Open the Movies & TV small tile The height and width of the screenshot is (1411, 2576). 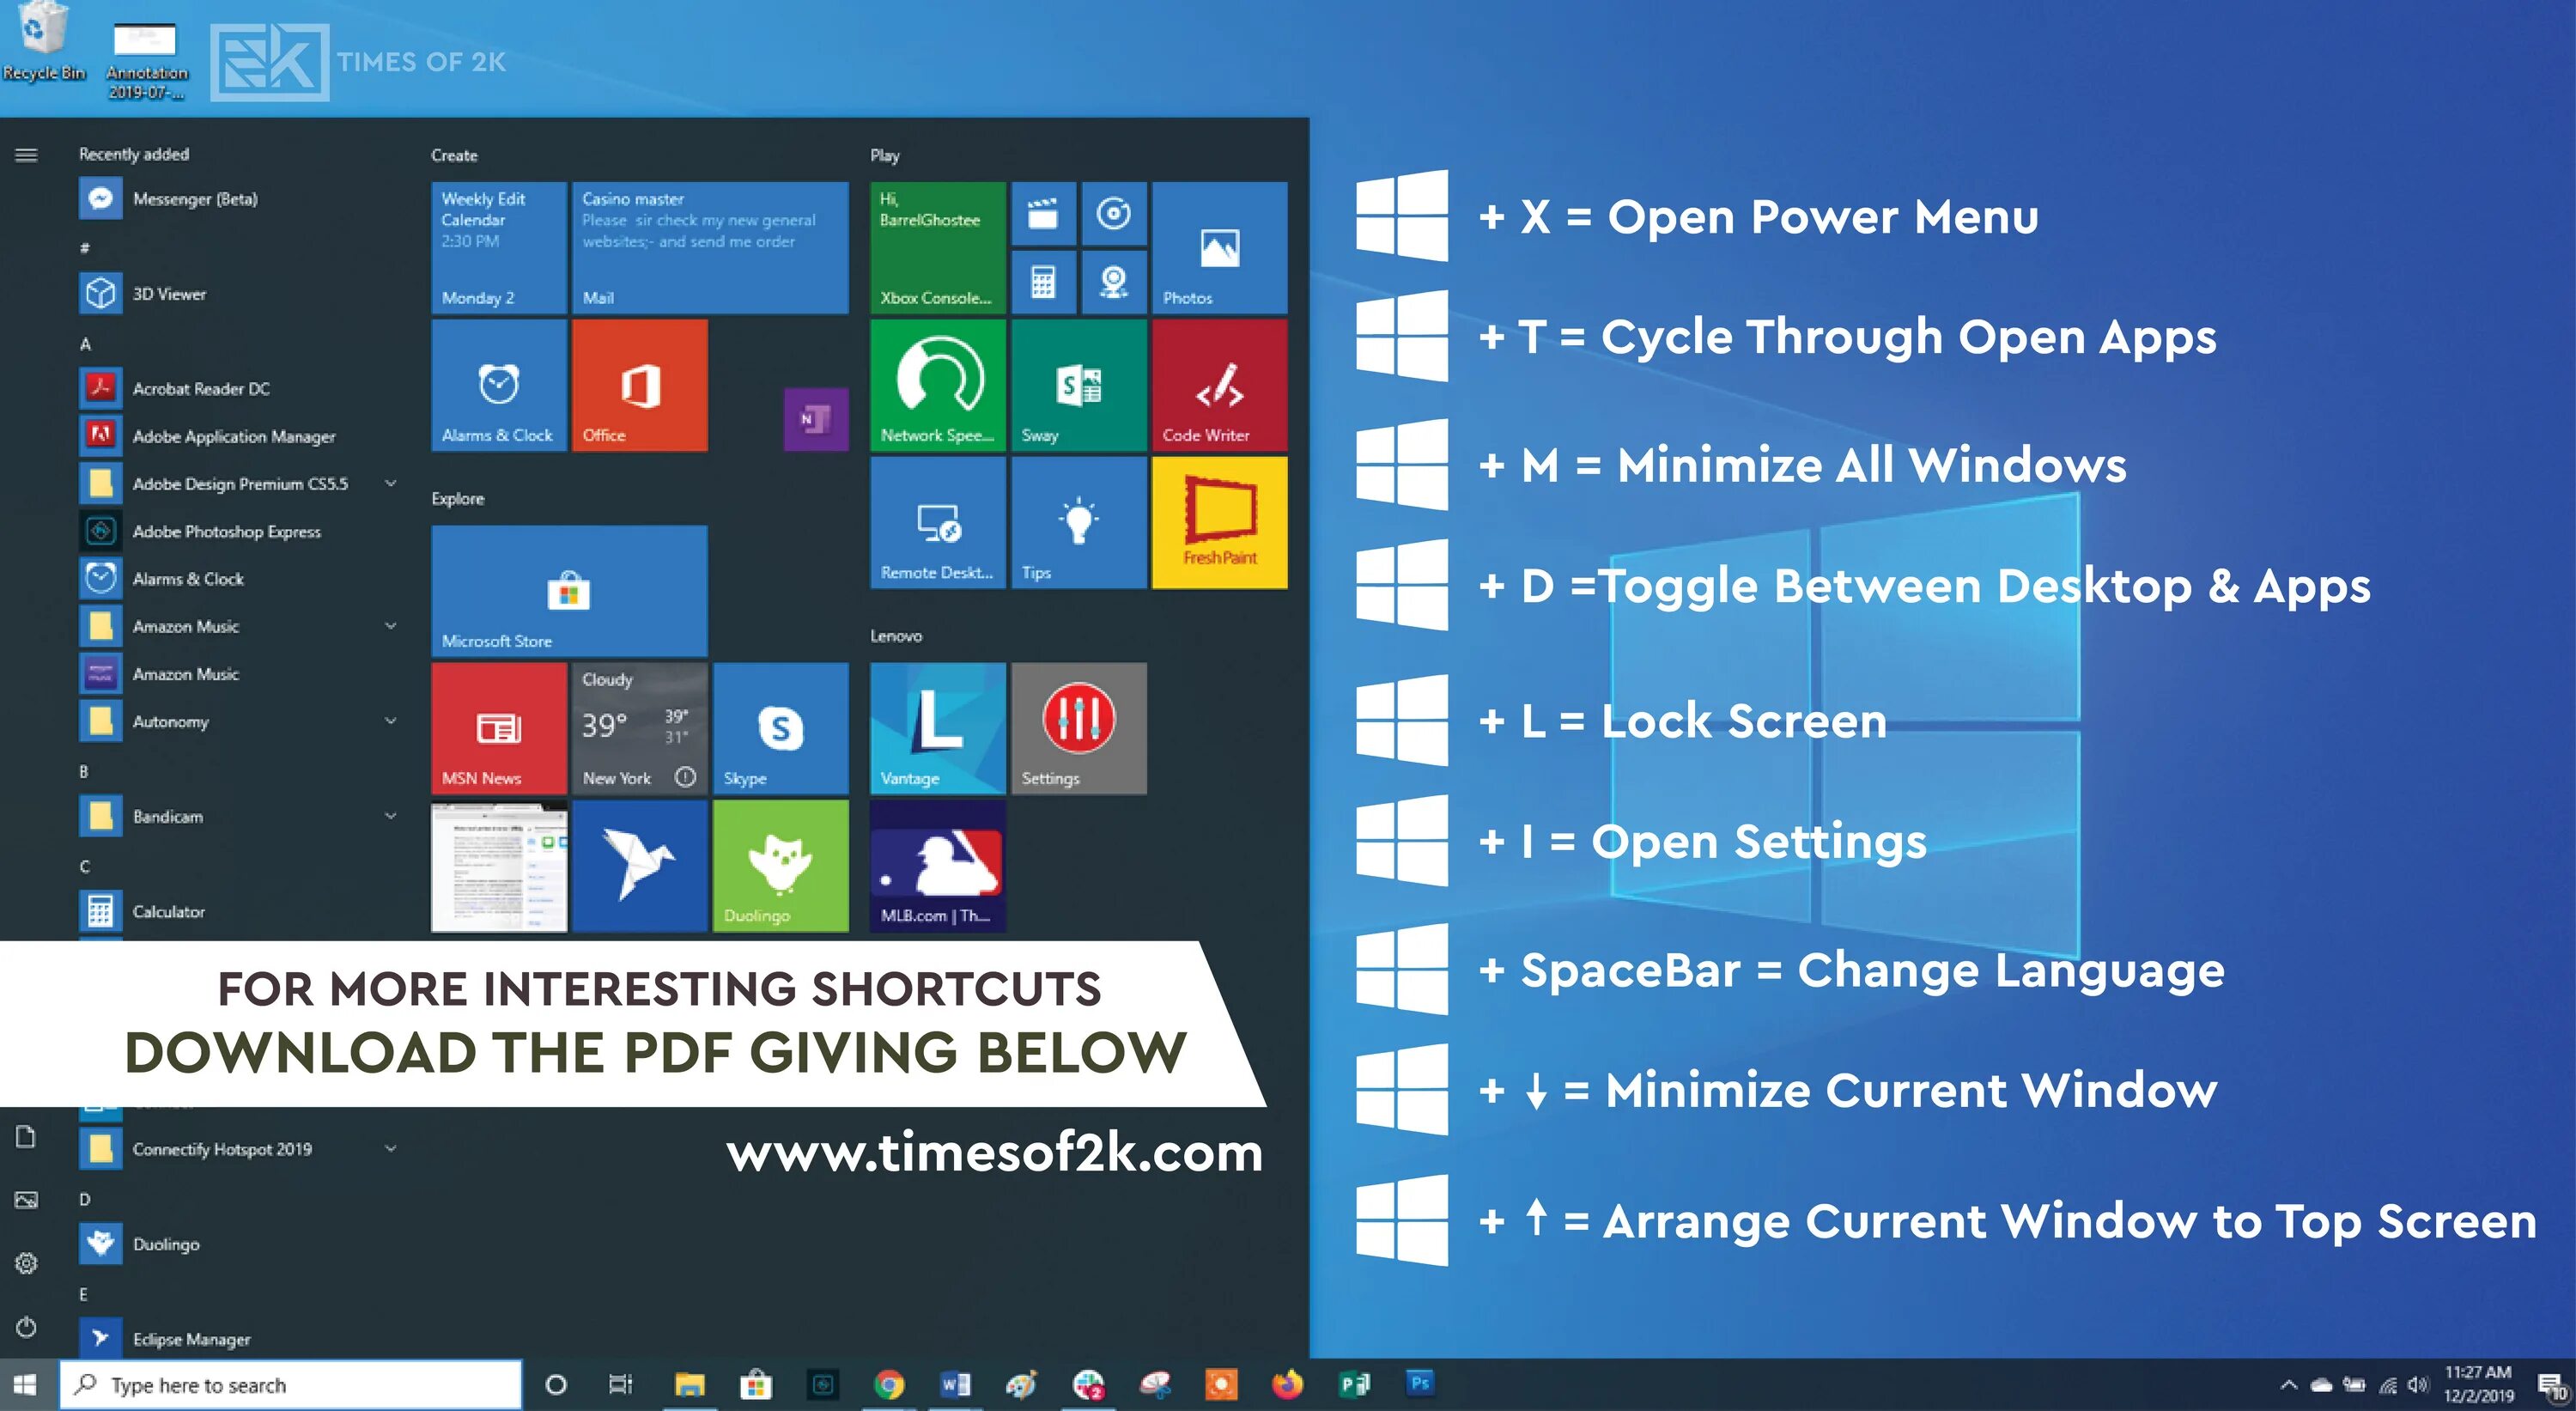(1043, 213)
